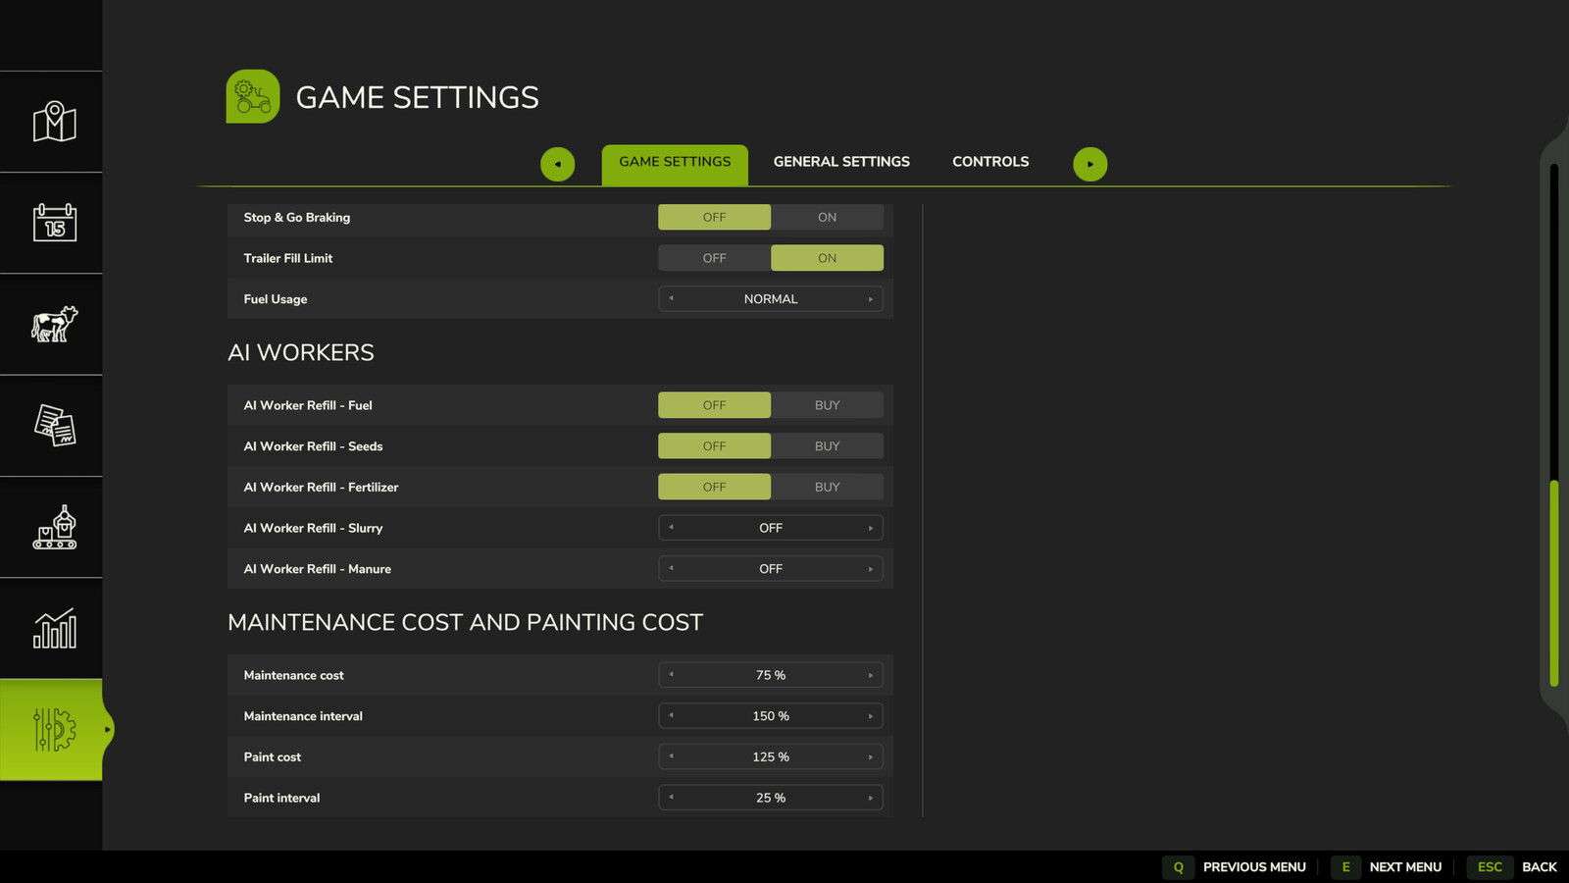Click the Game Settings tractor gear logo
This screenshot has height=883, width=1569.
click(252, 96)
